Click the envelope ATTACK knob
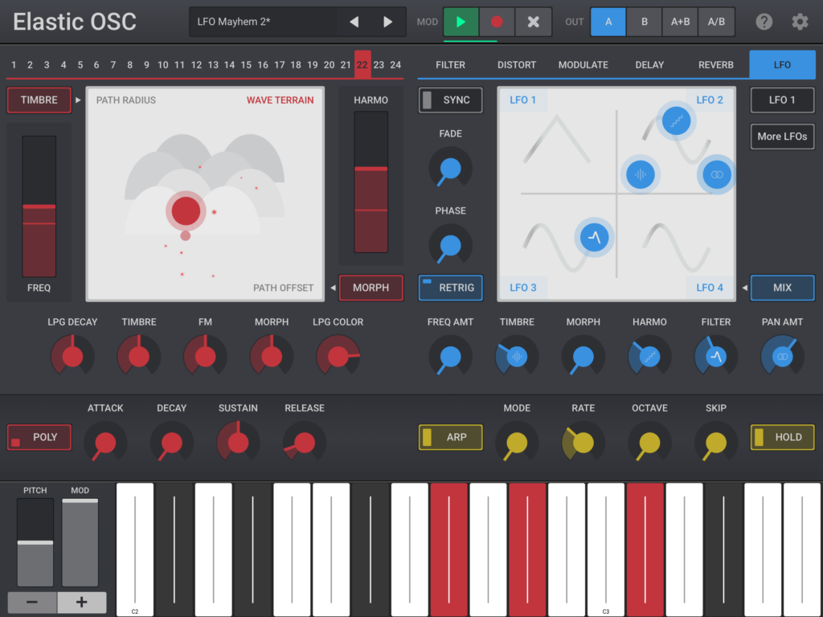823x617 pixels. [105, 443]
